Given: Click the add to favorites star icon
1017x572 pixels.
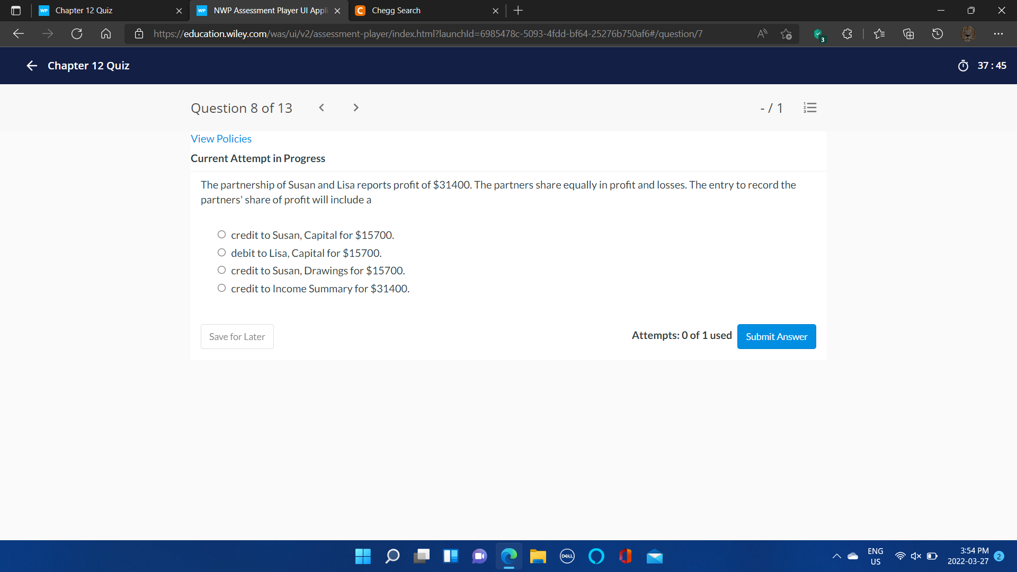Looking at the screenshot, I should pyautogui.click(x=786, y=34).
